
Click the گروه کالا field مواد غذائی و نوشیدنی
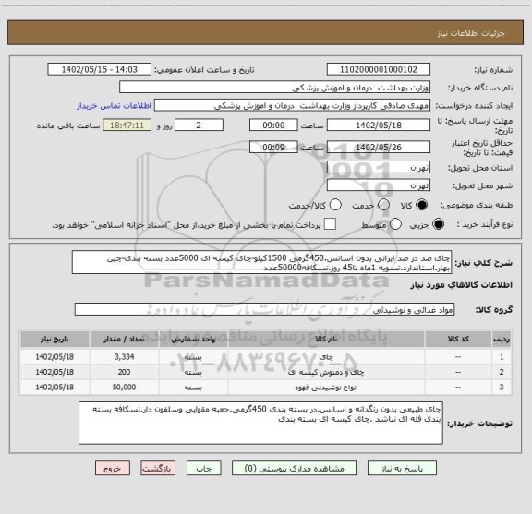tap(264, 309)
